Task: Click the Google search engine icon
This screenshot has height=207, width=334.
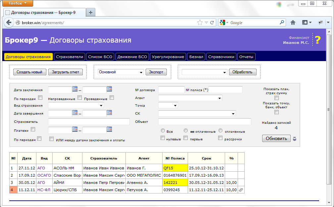Action: 222,22
